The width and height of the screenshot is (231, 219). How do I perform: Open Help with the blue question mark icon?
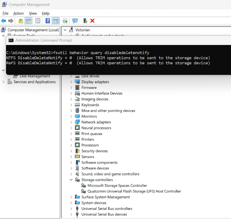pyautogui.click(x=48, y=21)
